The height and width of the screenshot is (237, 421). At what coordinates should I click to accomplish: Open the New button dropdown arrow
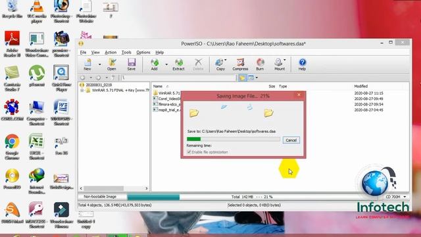click(x=99, y=65)
